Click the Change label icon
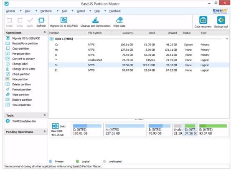This screenshot has width=231, height=170. 8,64
